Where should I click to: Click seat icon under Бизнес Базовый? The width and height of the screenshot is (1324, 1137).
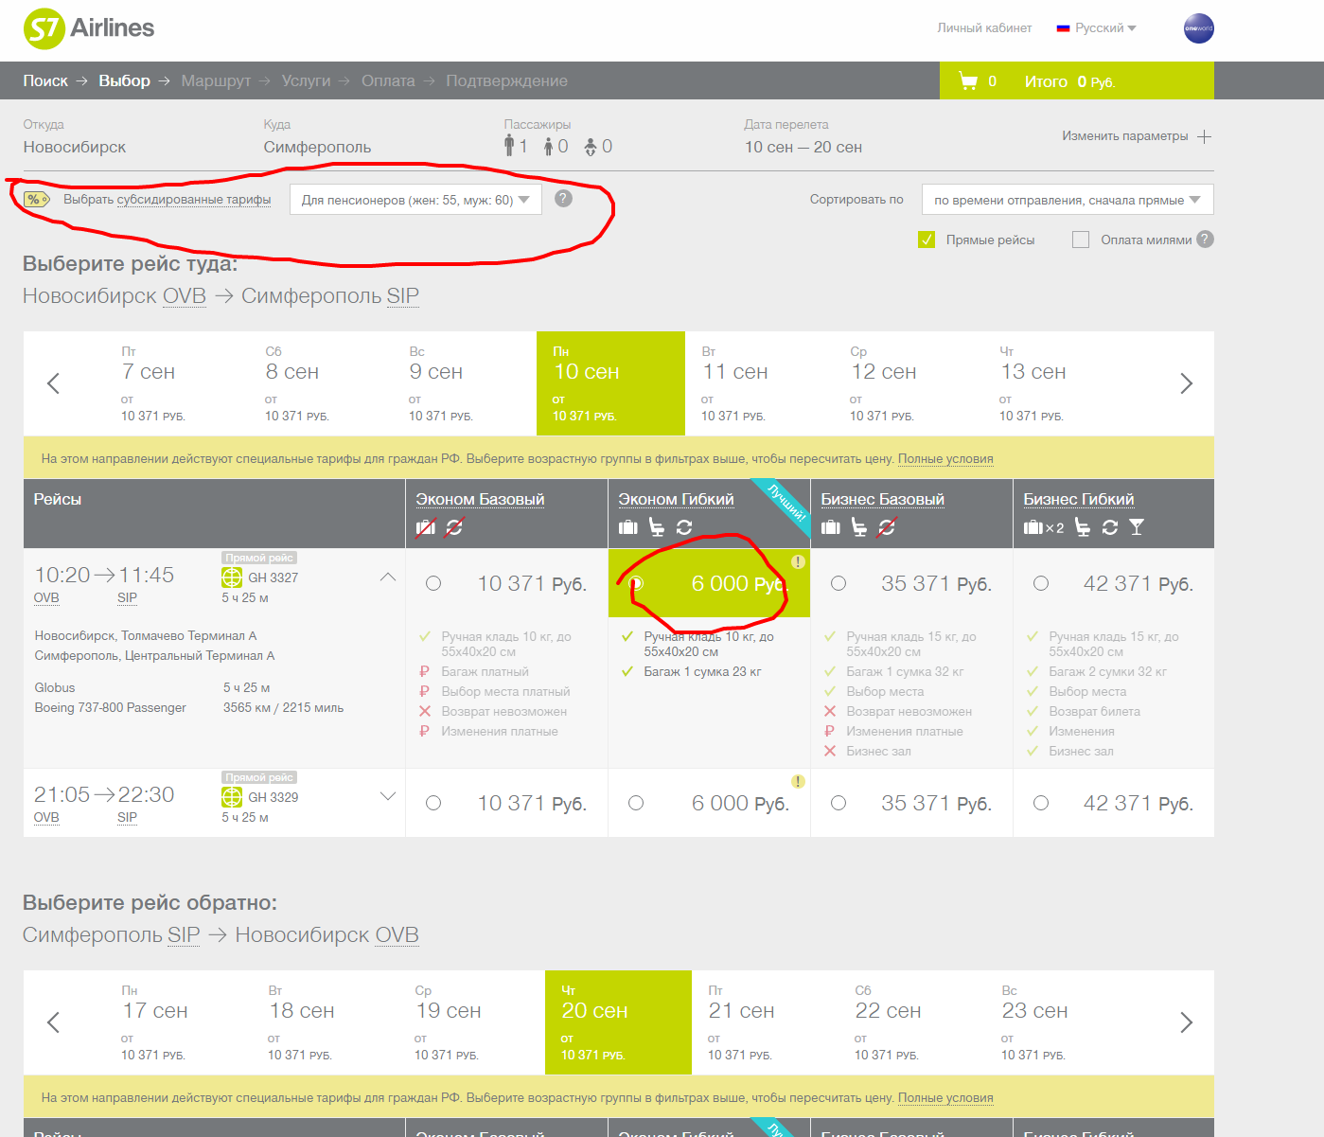pos(858,527)
